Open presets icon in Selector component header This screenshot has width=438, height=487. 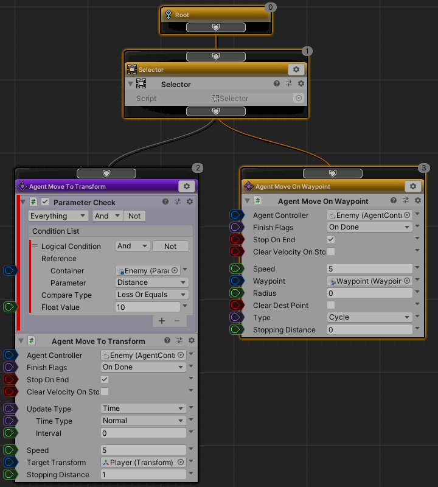[289, 84]
